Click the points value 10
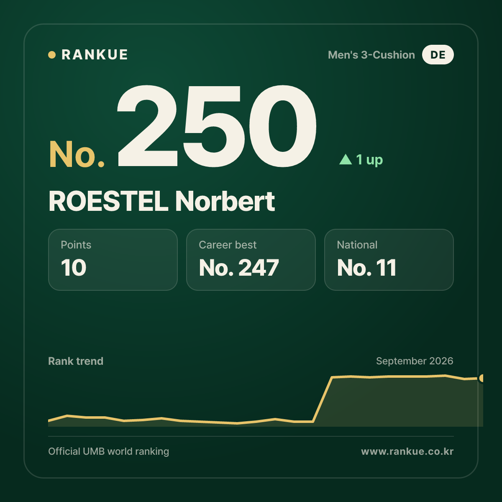This screenshot has width=502, height=502. [x=74, y=268]
